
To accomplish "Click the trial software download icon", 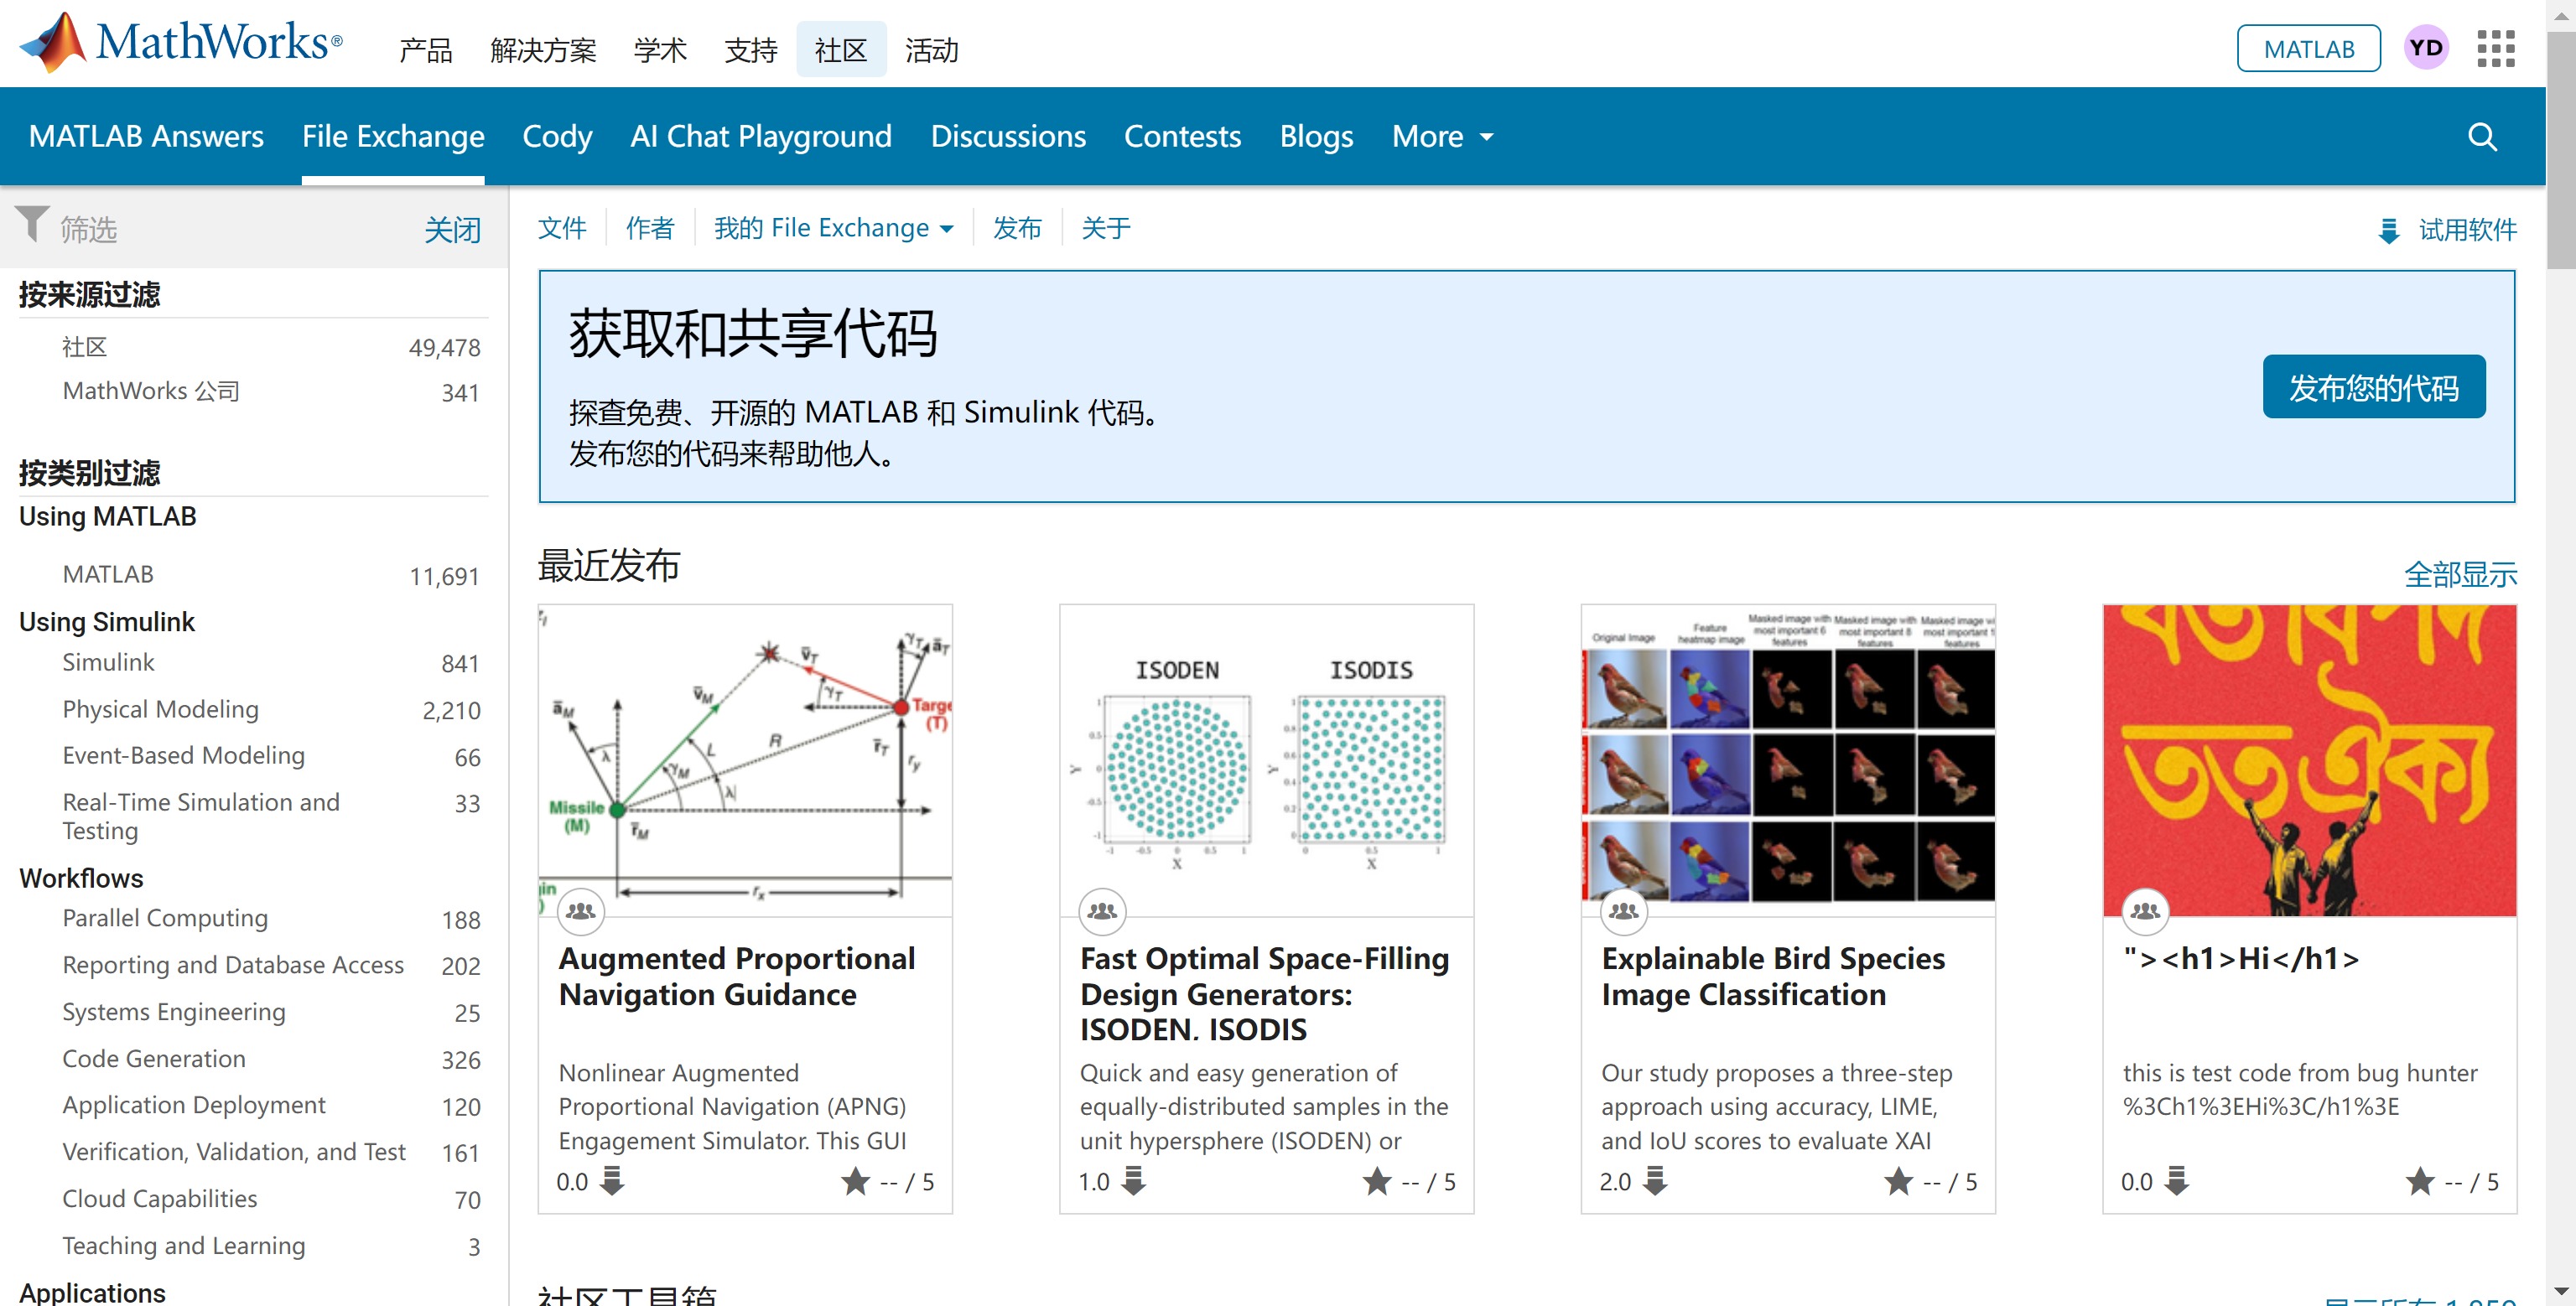I will (2388, 231).
